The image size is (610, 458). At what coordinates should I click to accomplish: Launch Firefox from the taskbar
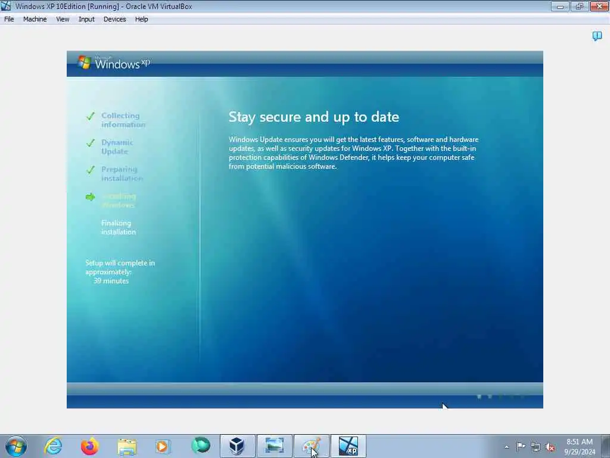pos(89,446)
